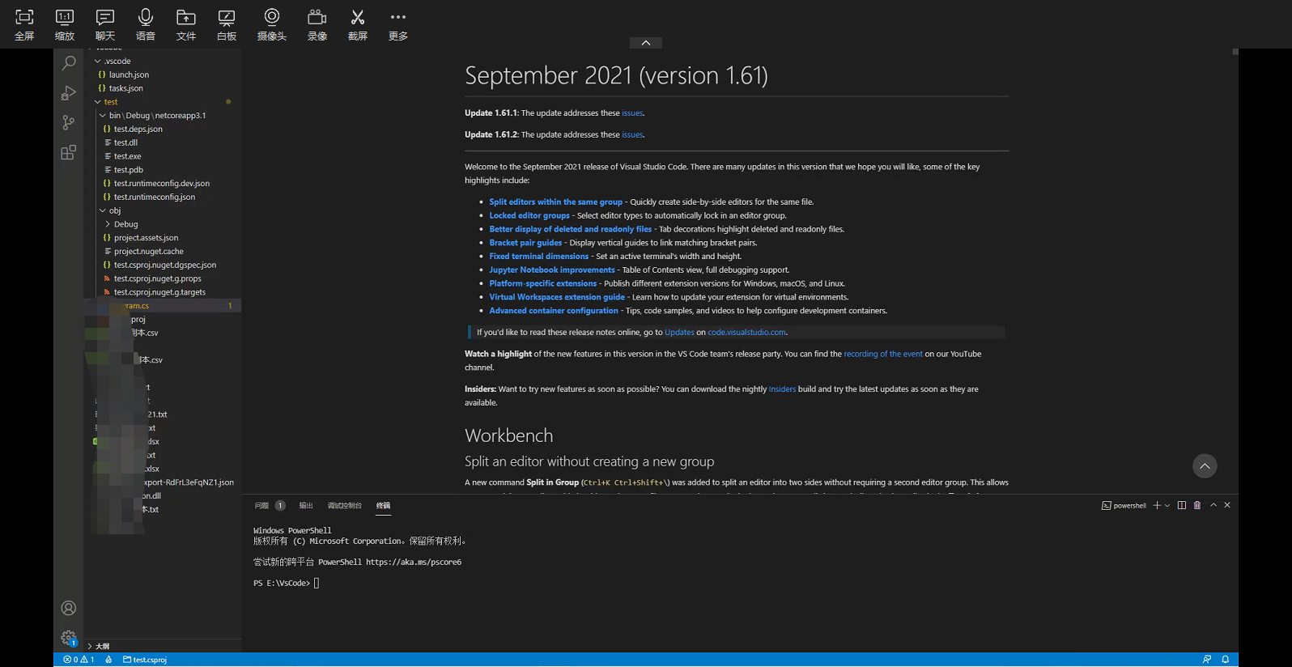Open Run and Debug view
Image resolution: width=1292 pixels, height=667 pixels.
(x=69, y=93)
